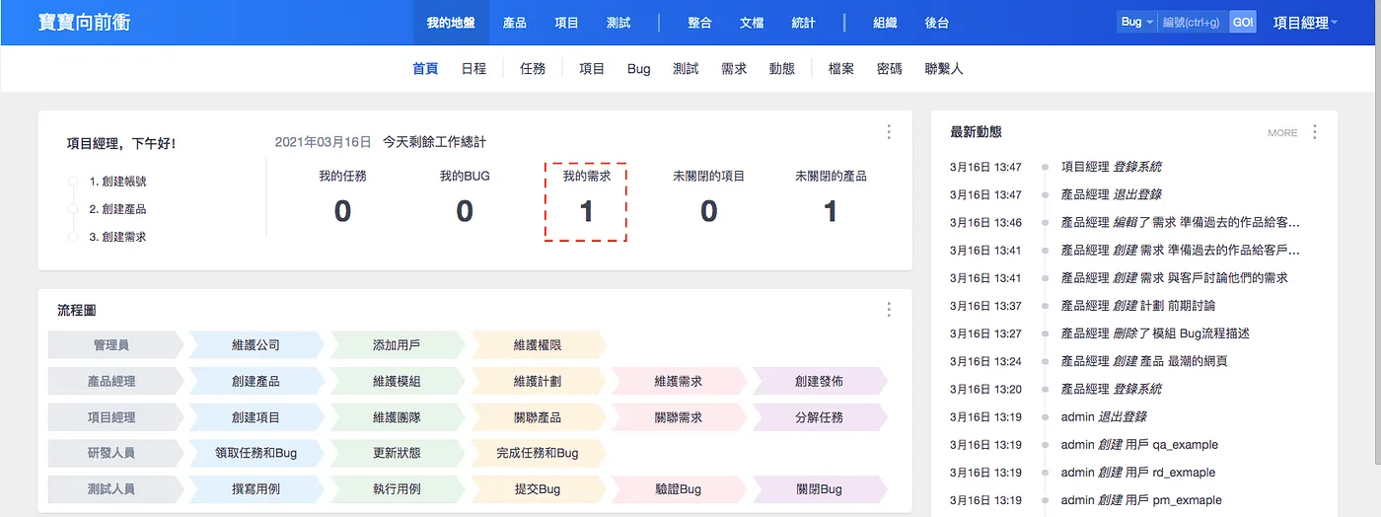The width and height of the screenshot is (1381, 517).
Task: Click the 維護公司 flow step
Action: (255, 345)
